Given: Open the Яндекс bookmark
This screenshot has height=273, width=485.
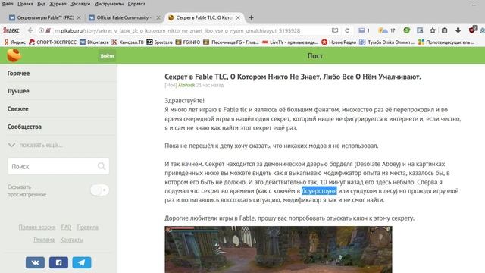Looking at the screenshot, I should coord(15,42).
